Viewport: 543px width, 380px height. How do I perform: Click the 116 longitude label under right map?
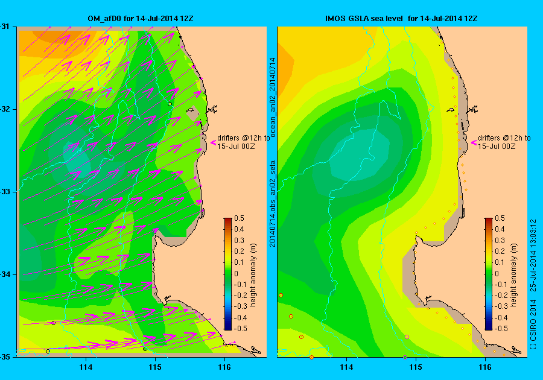pyautogui.click(x=485, y=367)
